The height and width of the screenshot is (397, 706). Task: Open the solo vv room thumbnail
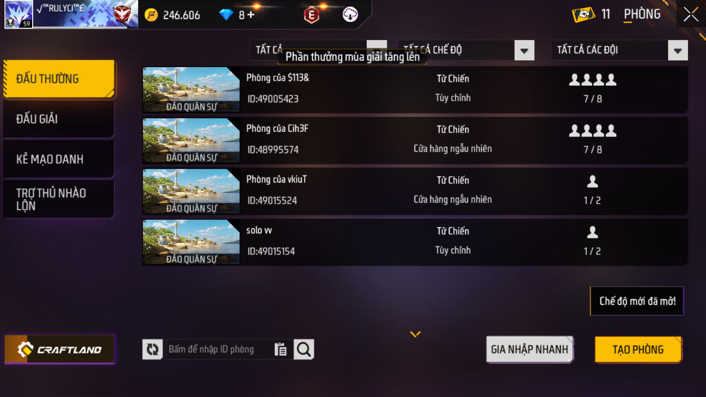(x=191, y=242)
